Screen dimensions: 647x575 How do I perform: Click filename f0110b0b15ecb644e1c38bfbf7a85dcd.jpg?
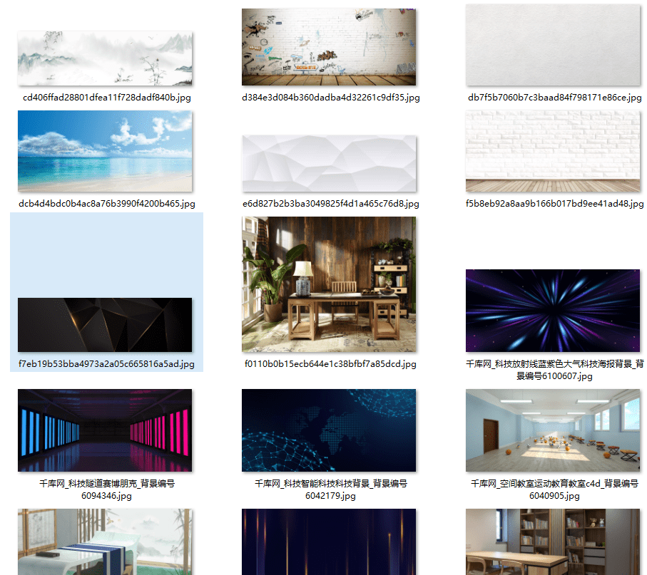(330, 364)
